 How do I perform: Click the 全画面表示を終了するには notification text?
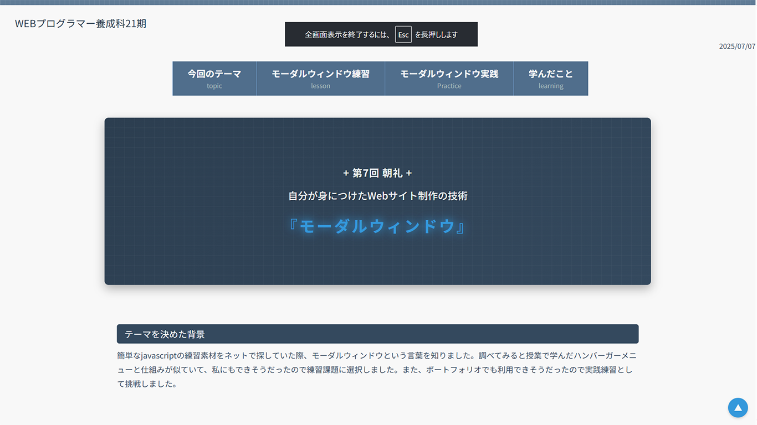(347, 34)
